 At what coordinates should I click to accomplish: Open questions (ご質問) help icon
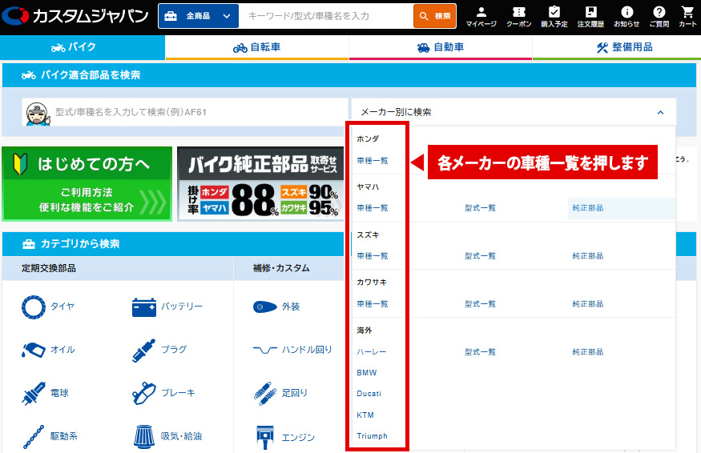pyautogui.click(x=659, y=17)
